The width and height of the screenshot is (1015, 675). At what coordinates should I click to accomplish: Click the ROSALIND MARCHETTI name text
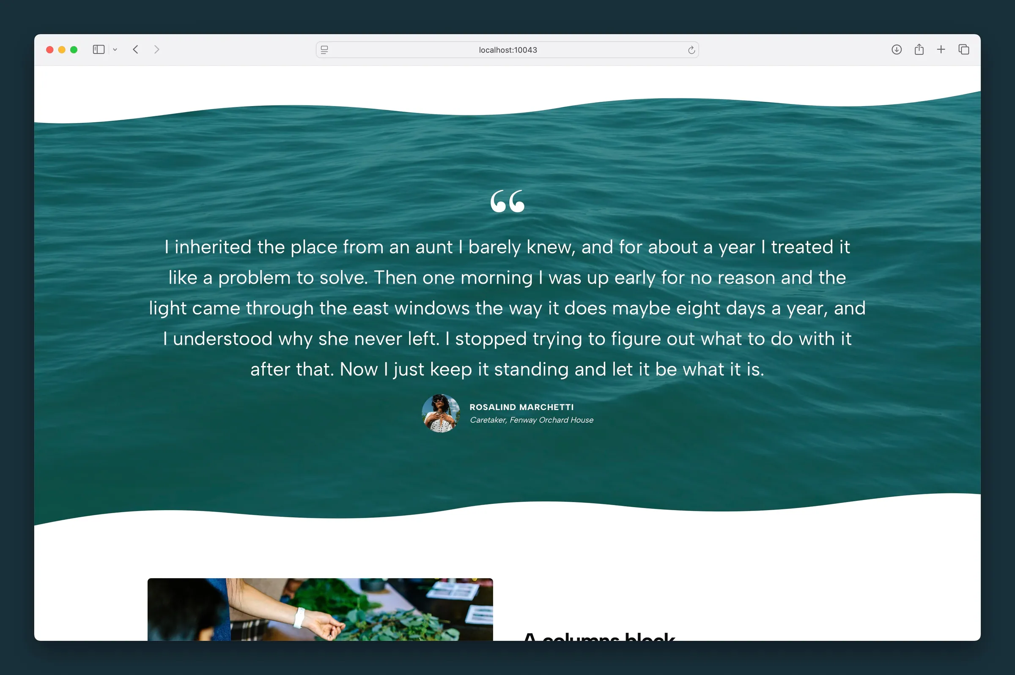(x=521, y=407)
